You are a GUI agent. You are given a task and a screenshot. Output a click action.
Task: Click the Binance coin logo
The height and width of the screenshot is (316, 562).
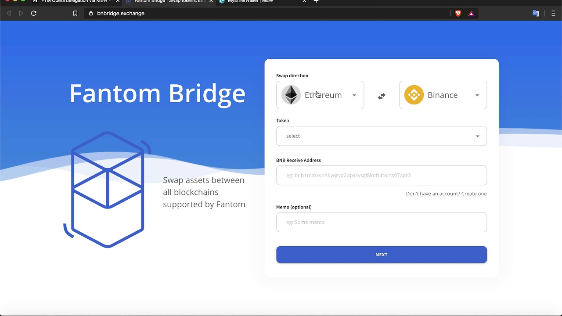[x=414, y=95]
